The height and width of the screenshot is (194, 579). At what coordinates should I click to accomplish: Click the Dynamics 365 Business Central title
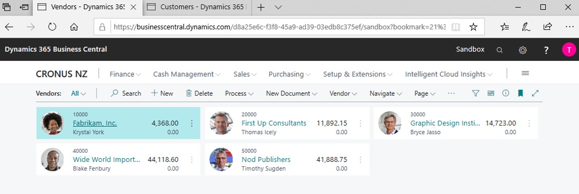point(56,49)
